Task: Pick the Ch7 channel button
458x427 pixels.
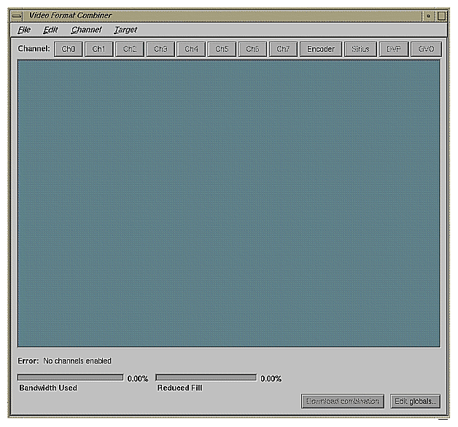Action: [x=283, y=49]
